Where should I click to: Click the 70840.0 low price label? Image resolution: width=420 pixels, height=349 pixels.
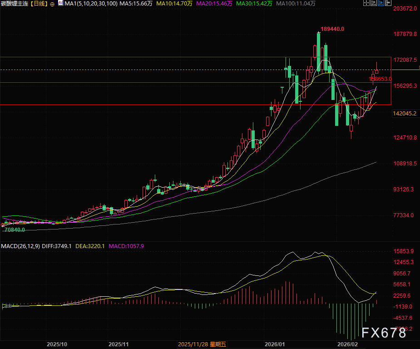(x=15, y=230)
